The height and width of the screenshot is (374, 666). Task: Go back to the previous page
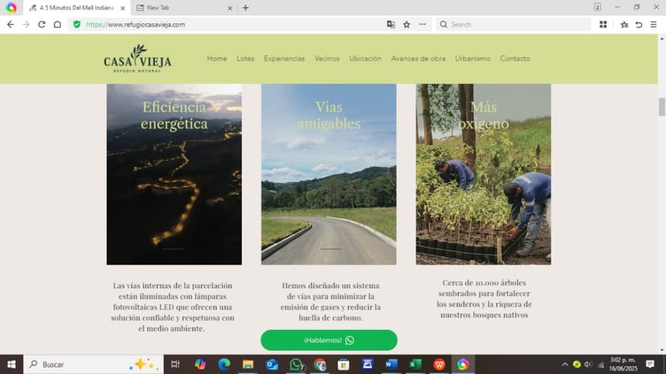tap(10, 25)
